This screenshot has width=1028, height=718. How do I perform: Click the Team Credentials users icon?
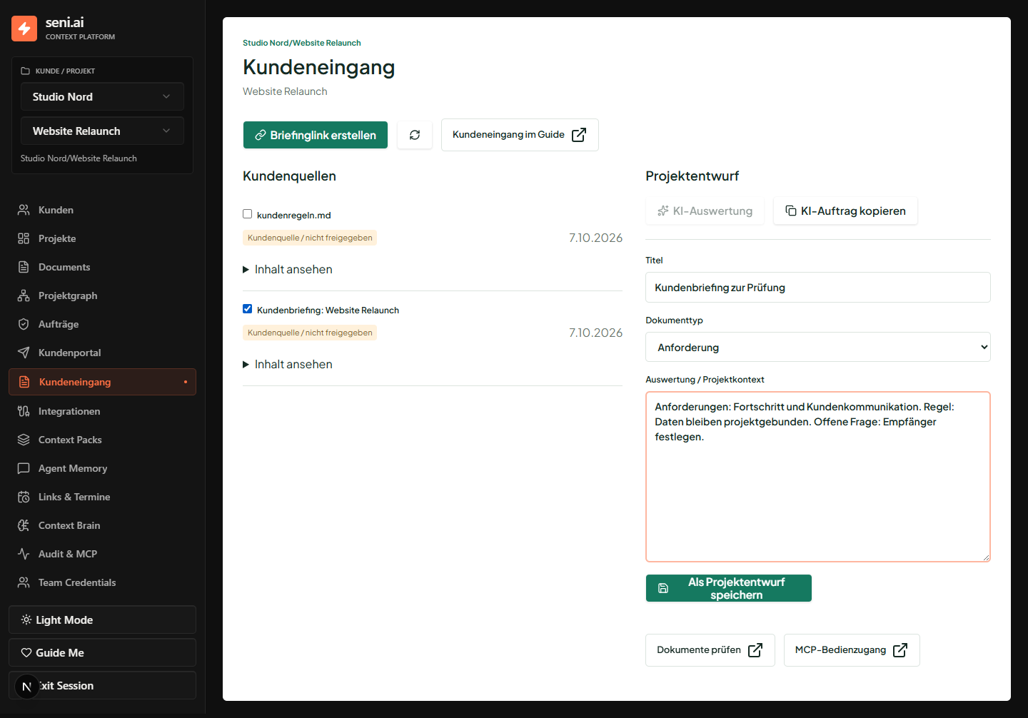pos(24,582)
